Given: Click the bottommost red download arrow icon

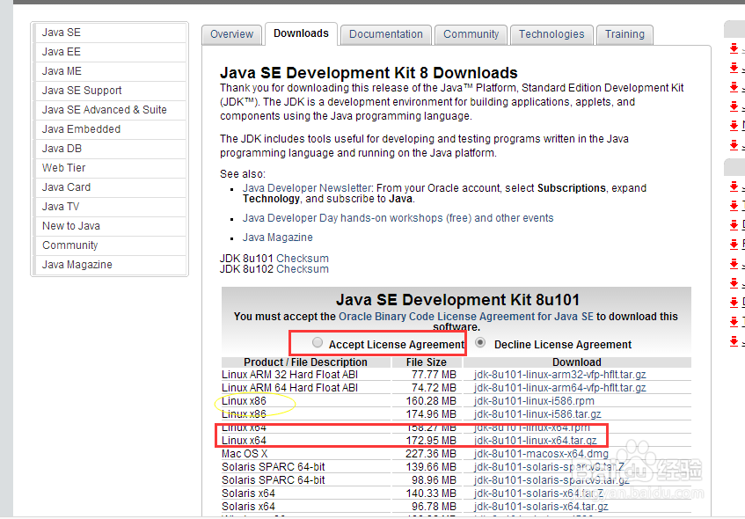Looking at the screenshot, I should (734, 340).
